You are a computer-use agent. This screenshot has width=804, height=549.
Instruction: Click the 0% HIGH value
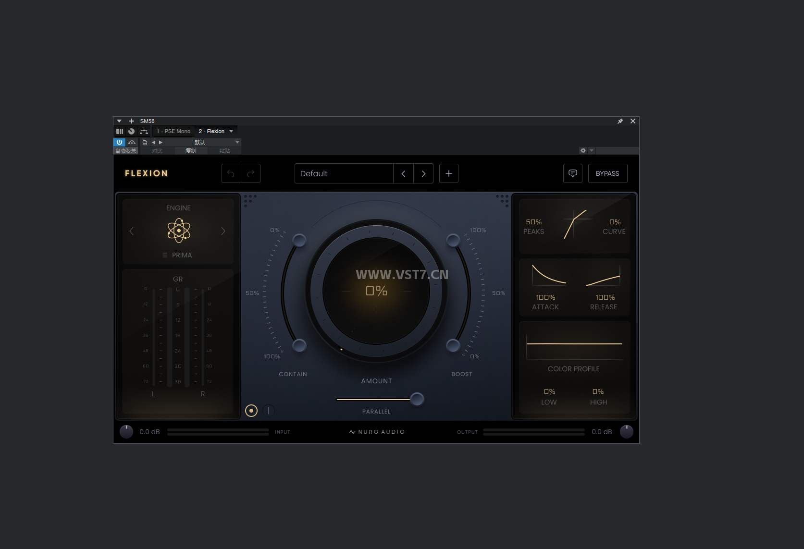coord(598,391)
